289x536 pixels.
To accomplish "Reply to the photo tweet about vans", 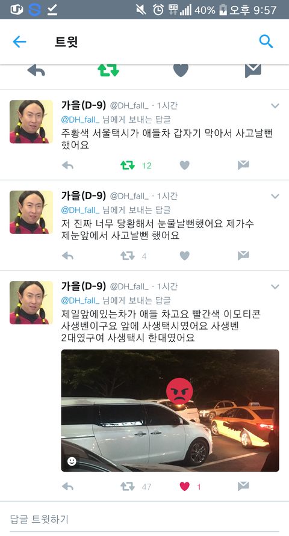I will click(67, 487).
